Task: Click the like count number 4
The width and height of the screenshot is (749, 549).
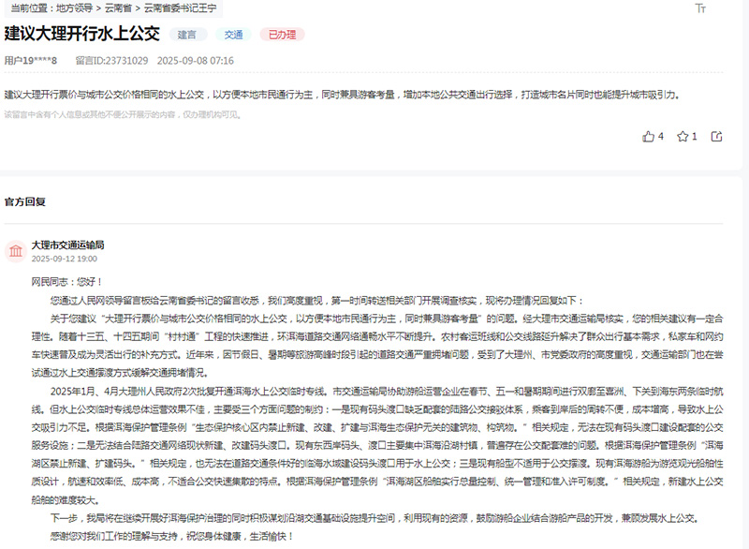Action: (x=662, y=136)
